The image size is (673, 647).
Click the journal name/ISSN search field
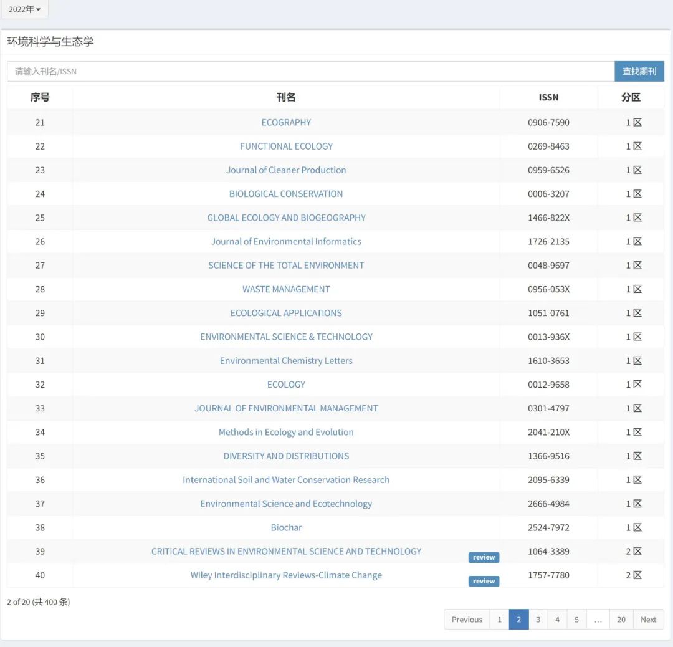click(x=310, y=72)
